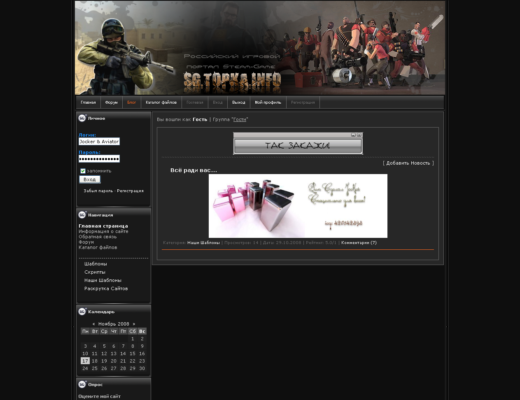Click the Пароль input field
520x400 pixels.
(99, 159)
